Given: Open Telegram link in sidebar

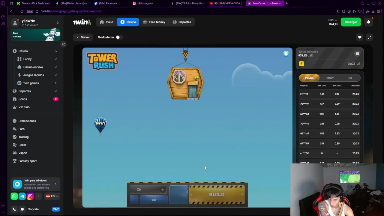Looking at the screenshot, I should pos(22,196).
